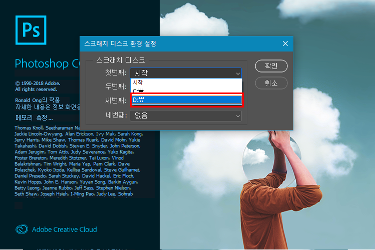Click the Adobe Creative Cloud icon

pos(22,229)
